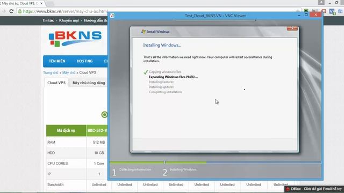The height and width of the screenshot is (193, 344).
Task: Open the Chrome user profile icon
Action: (321, 3)
